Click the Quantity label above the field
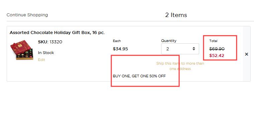This screenshot has width=254, height=133. point(169,41)
